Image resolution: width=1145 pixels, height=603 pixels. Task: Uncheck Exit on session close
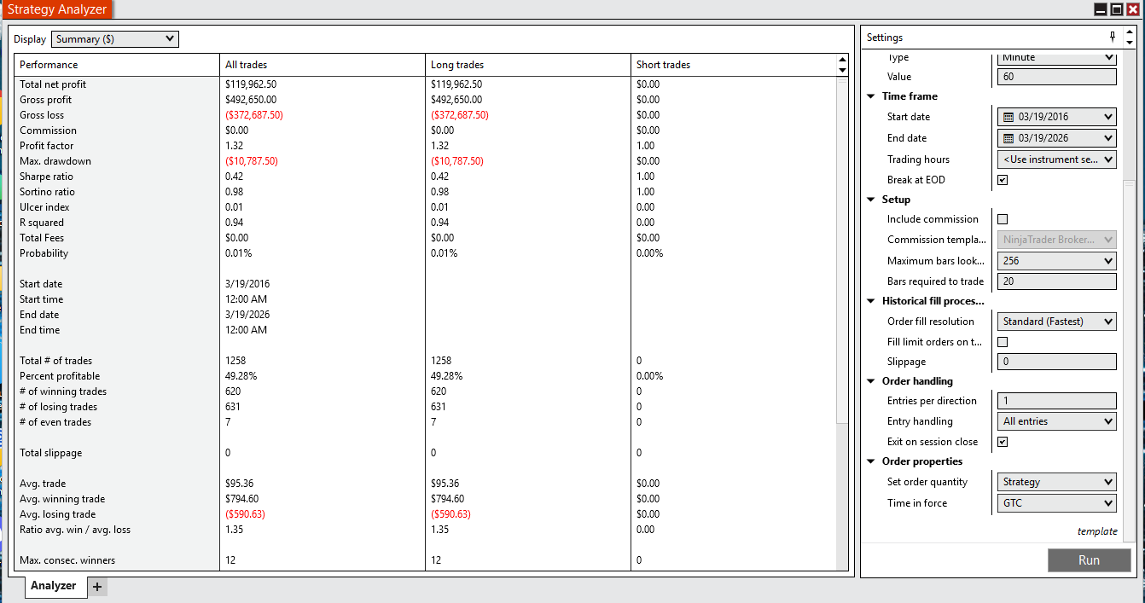point(1003,441)
